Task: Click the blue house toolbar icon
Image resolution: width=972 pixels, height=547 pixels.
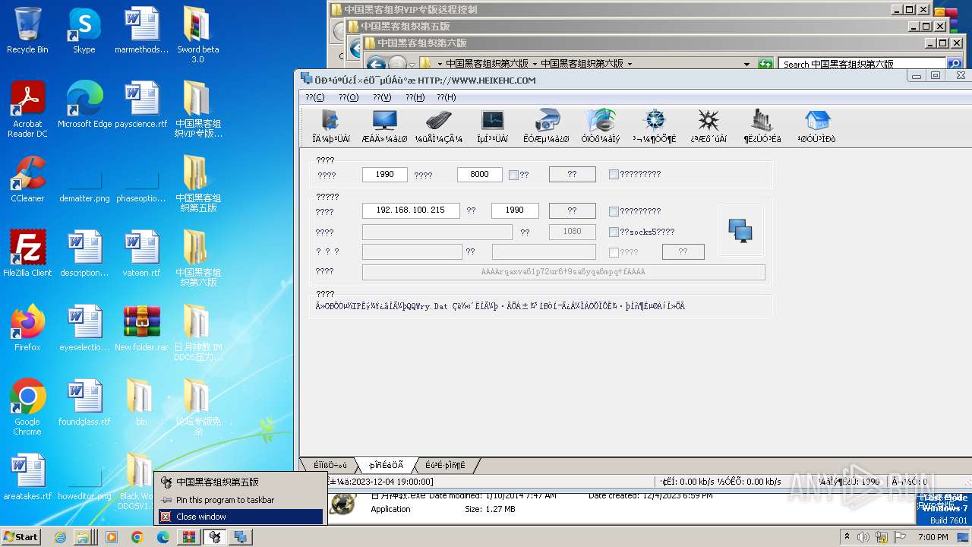Action: (816, 125)
